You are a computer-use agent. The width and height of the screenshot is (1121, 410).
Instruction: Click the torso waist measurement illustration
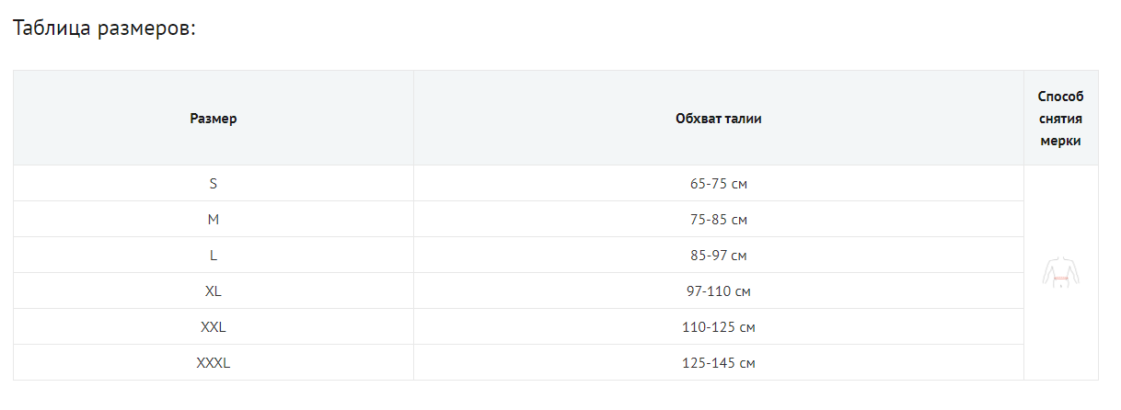tap(1060, 273)
